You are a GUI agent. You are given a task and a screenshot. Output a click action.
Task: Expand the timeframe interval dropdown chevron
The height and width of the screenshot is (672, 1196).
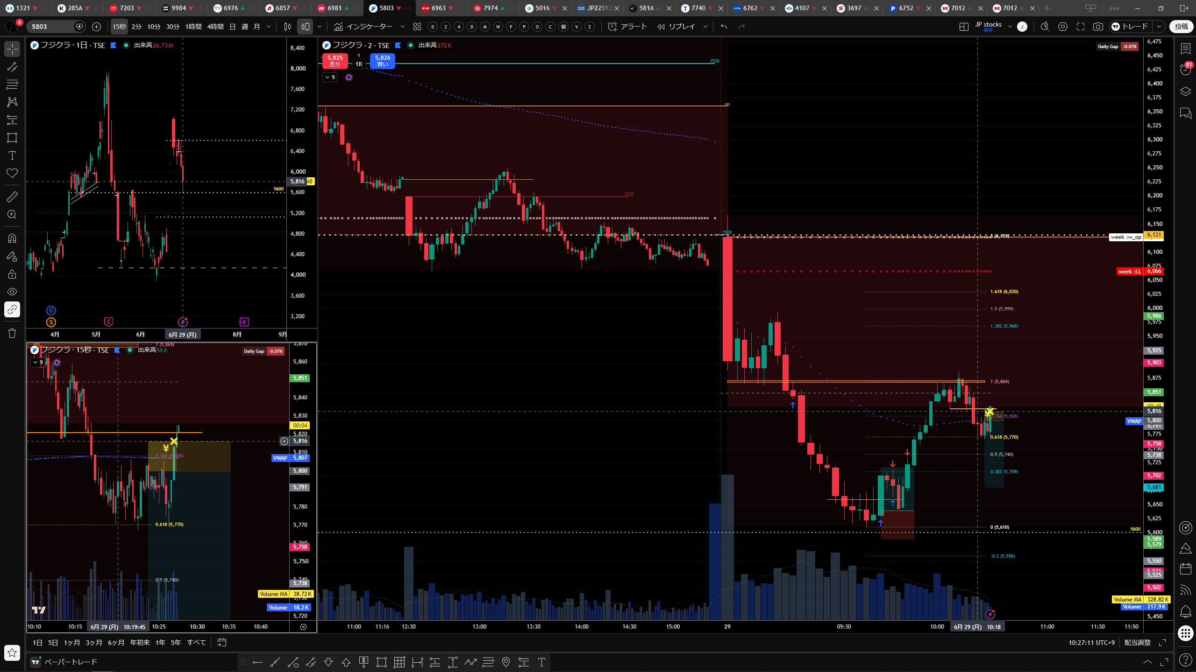(x=269, y=27)
